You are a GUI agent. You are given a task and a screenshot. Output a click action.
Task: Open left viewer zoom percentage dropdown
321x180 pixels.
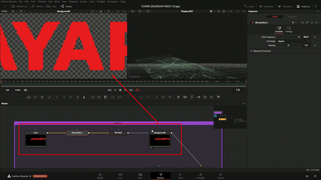click(5, 11)
